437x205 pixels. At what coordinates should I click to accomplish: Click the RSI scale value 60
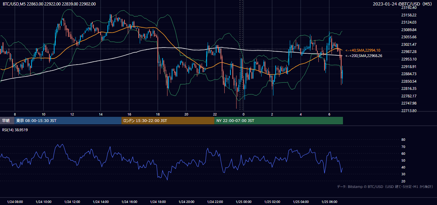[x=403, y=153]
